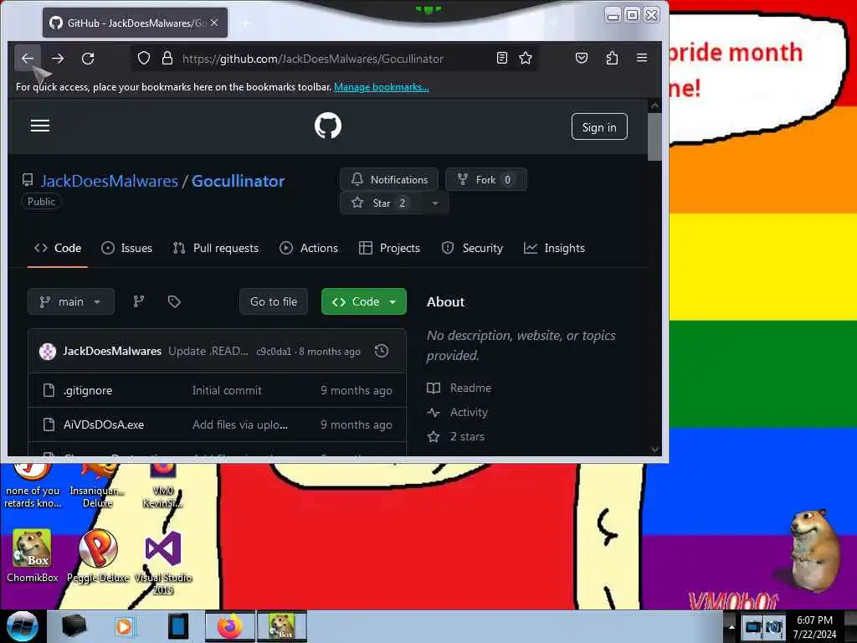This screenshot has width=857, height=643.
Task: Fork the repository
Action: coord(486,179)
